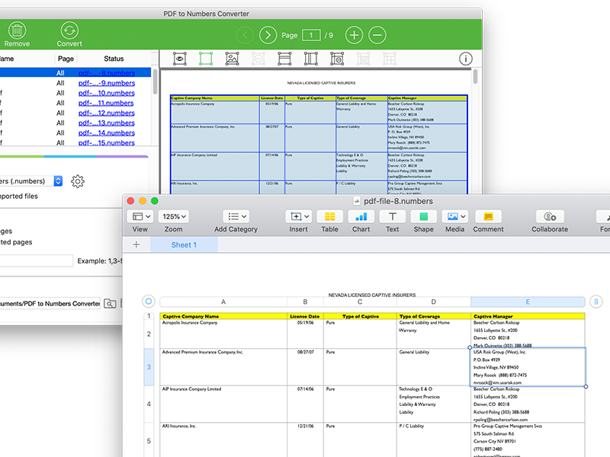This screenshot has width=610, height=457.
Task: Open the info button in the converter
Action: (x=466, y=59)
